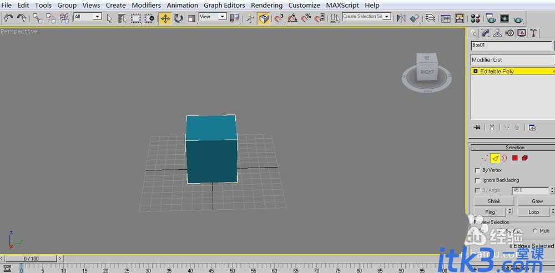The width and height of the screenshot is (555, 273).
Task: Click the Edit Named Selection Sets icon
Action: click(335, 18)
